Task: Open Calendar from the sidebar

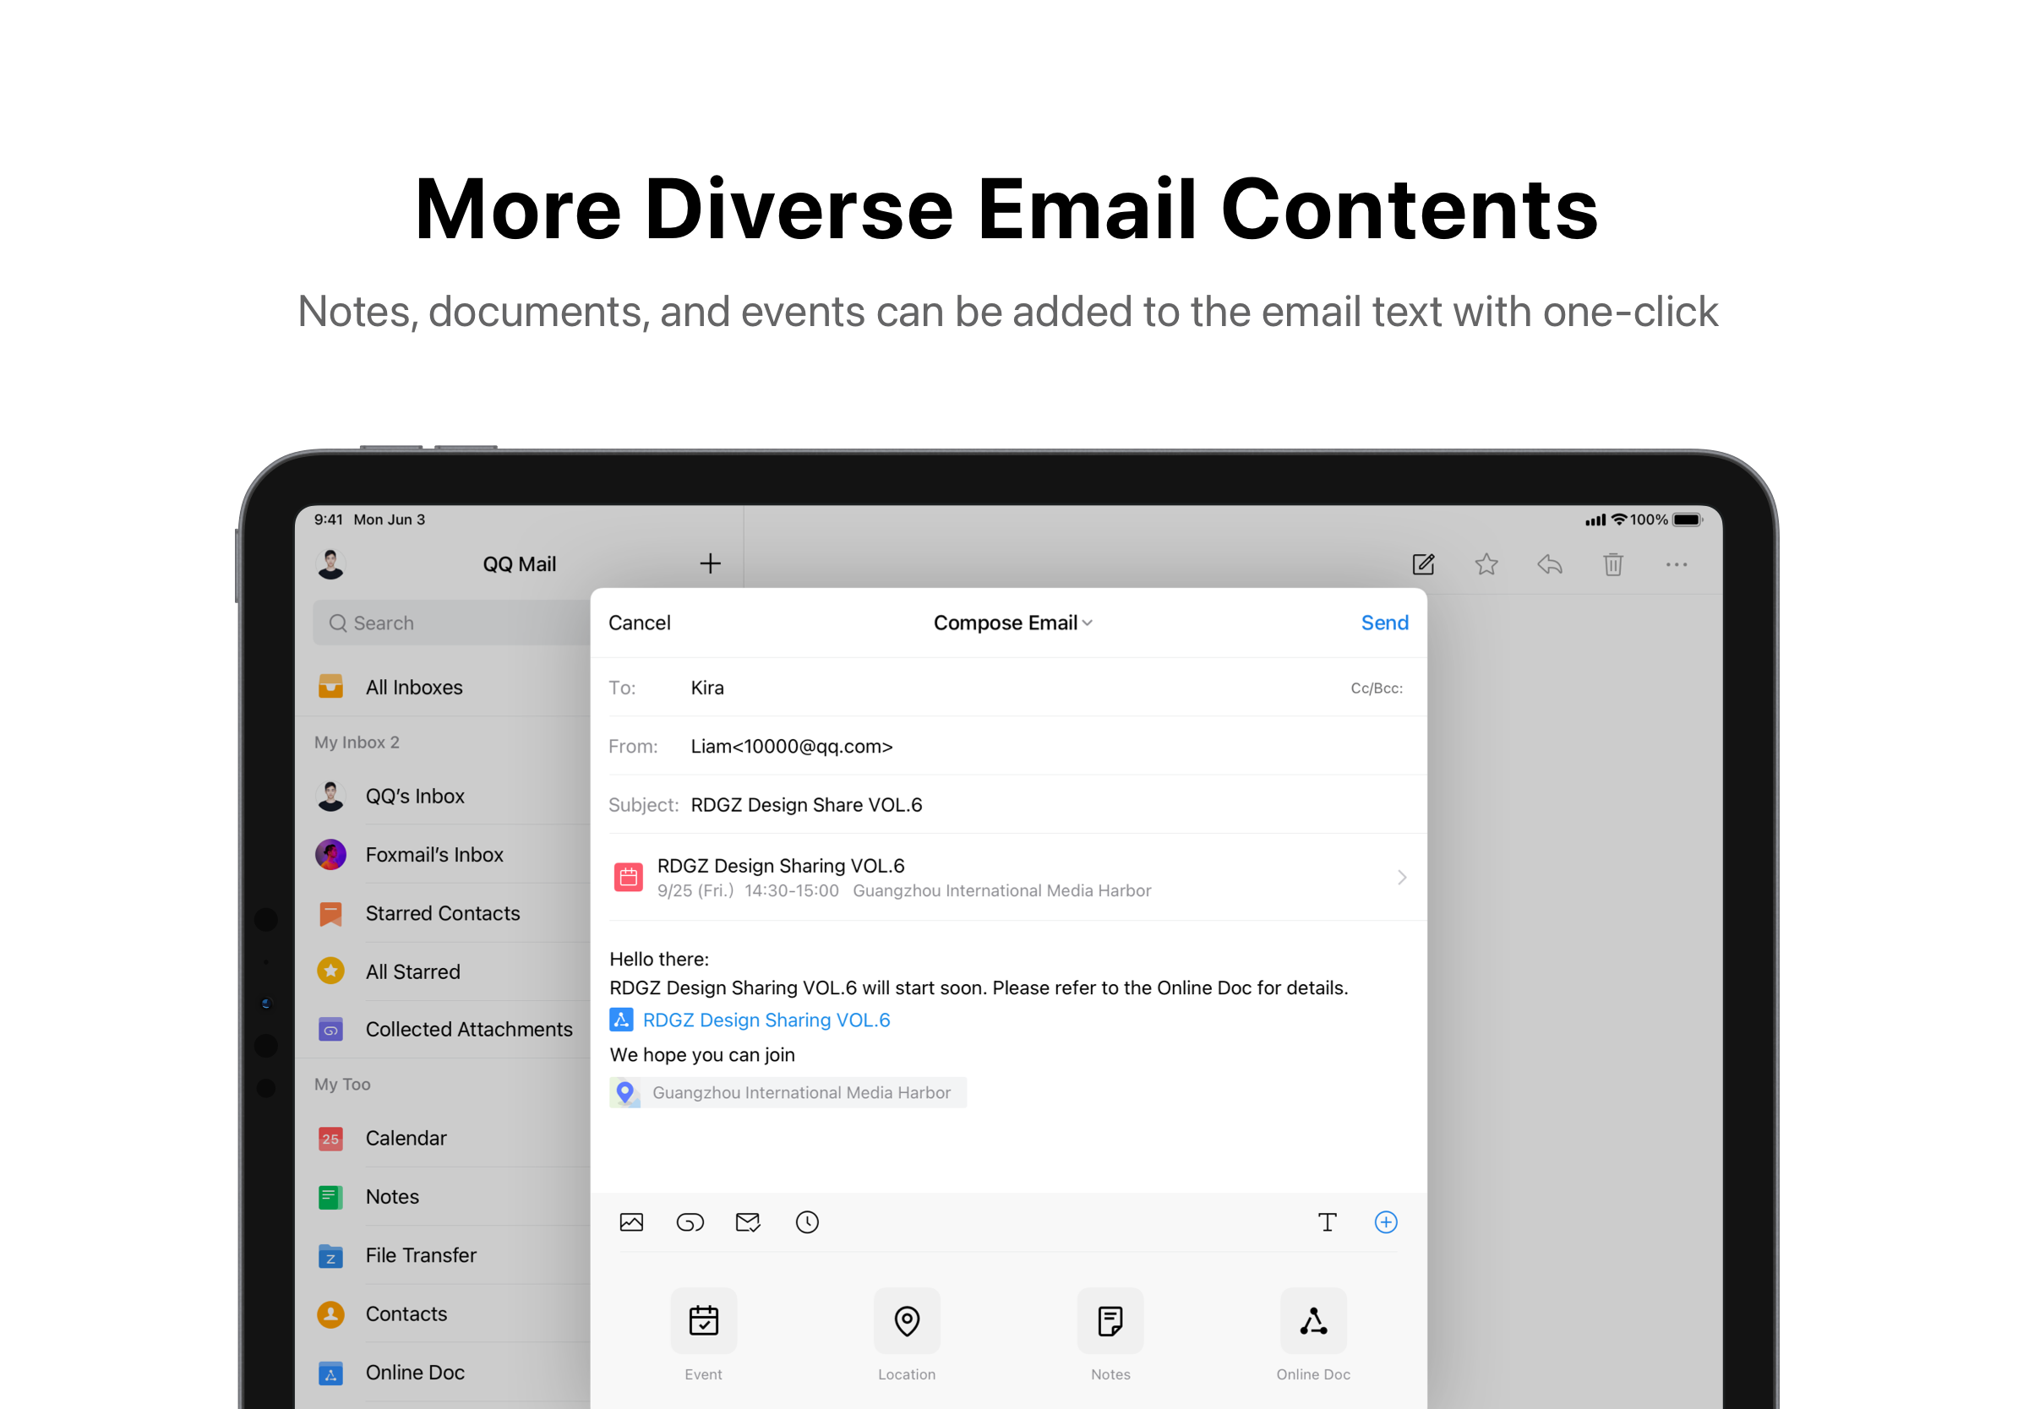Action: [405, 1138]
